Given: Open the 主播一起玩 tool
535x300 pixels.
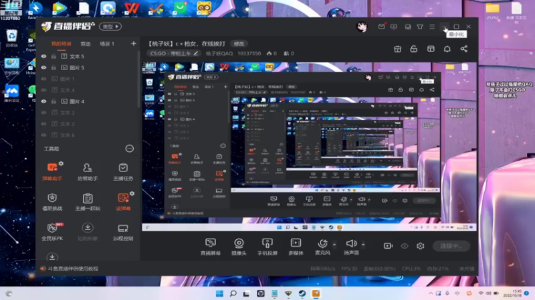Looking at the screenshot, I should click(88, 201).
